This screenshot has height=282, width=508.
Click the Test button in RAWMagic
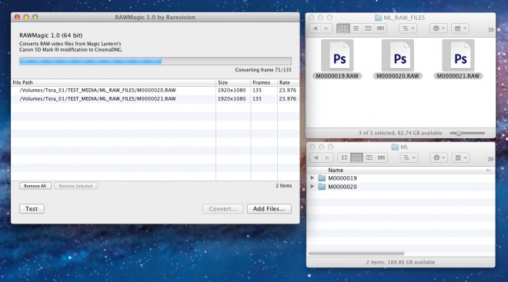[x=32, y=208]
